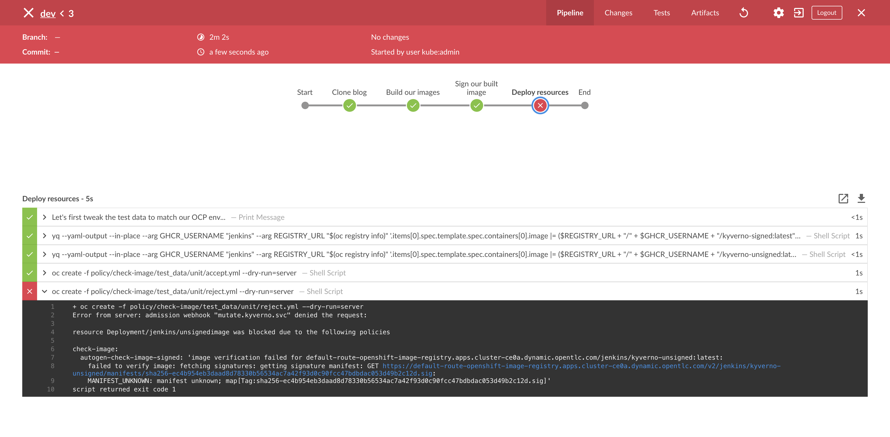Select the Build our images stage node

point(413,105)
